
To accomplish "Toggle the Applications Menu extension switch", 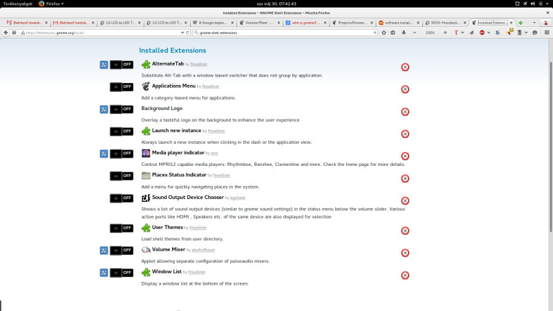I will [122, 87].
